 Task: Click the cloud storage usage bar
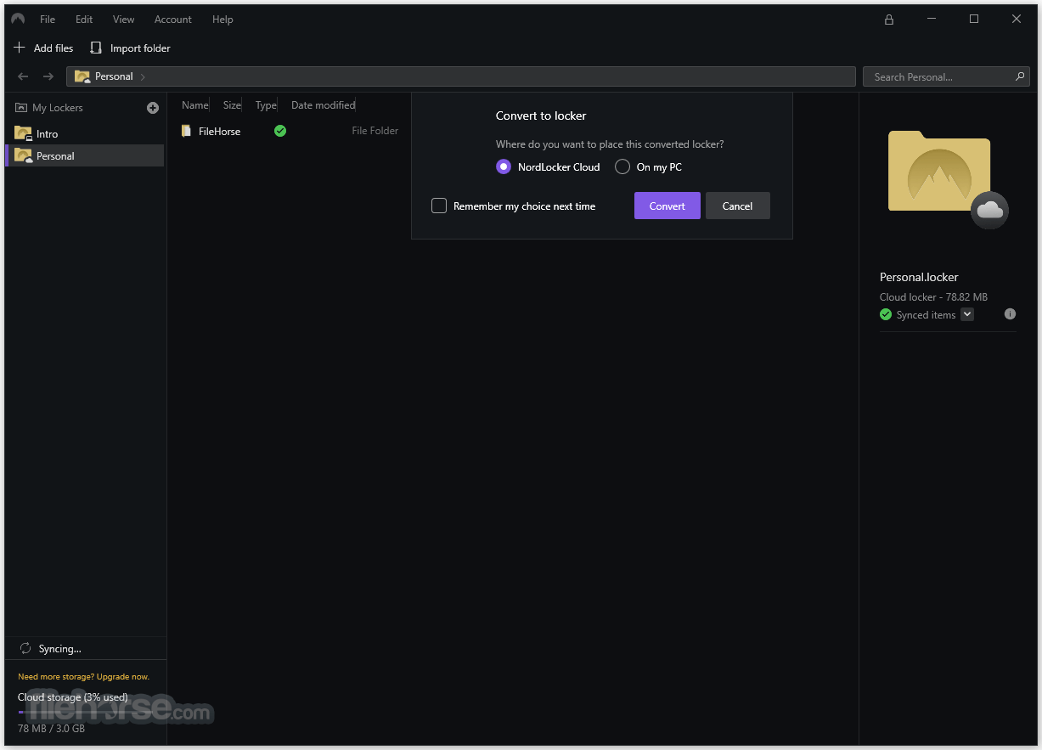(85, 712)
